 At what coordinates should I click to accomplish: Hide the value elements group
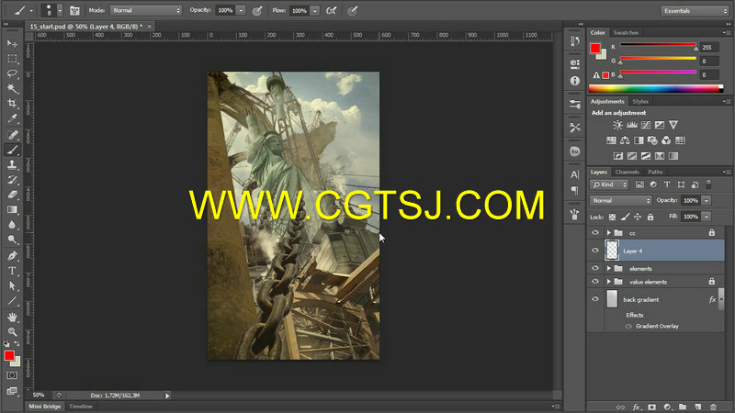tap(595, 282)
